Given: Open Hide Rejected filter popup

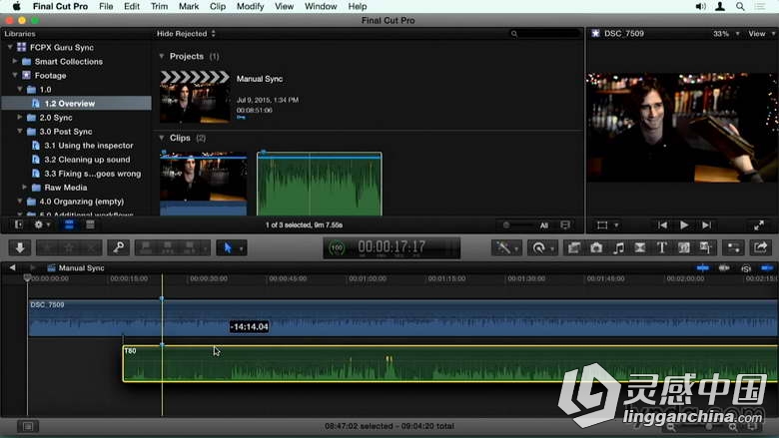Looking at the screenshot, I should tap(187, 34).
